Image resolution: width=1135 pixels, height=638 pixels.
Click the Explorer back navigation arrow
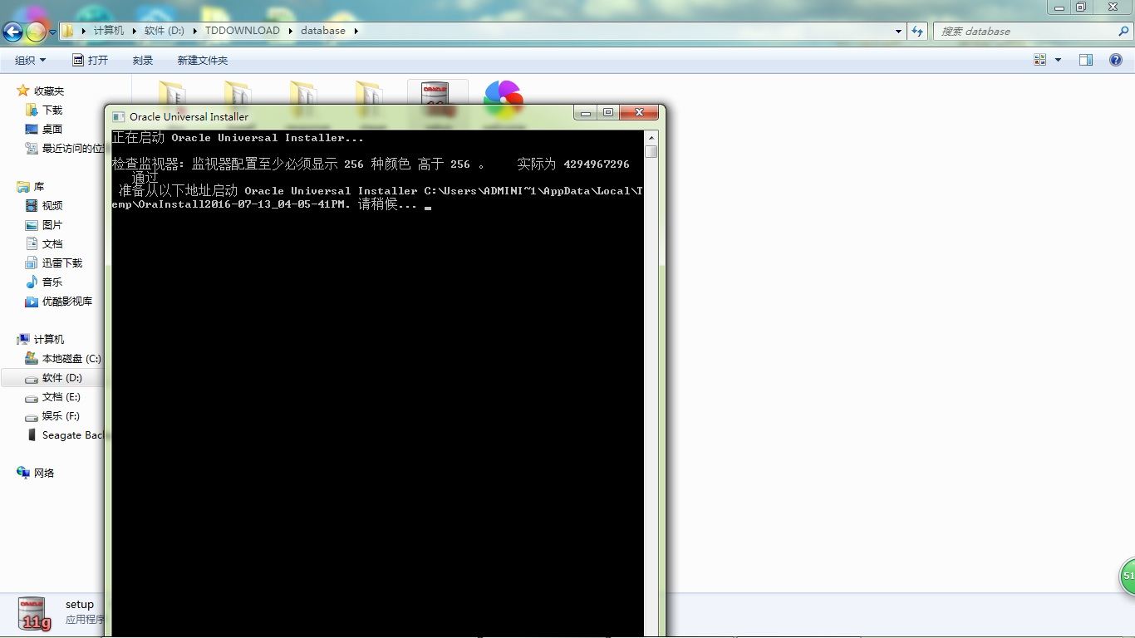click(12, 32)
